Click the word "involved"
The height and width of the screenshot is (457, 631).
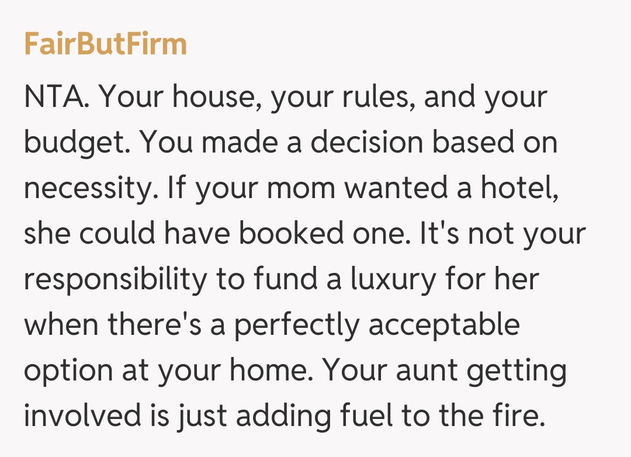pos(82,416)
